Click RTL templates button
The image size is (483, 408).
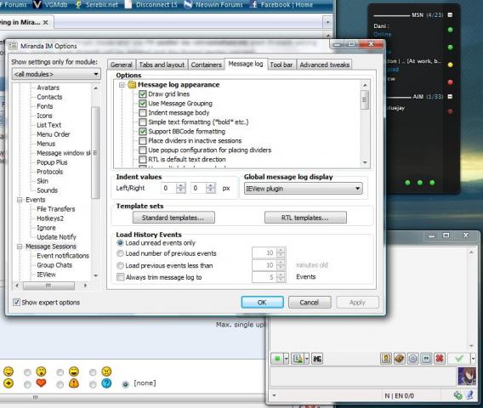coord(305,218)
